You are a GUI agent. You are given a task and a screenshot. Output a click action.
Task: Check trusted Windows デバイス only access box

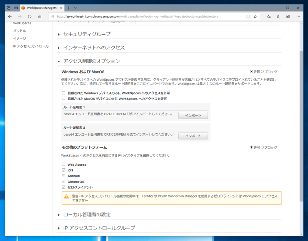[64, 93]
